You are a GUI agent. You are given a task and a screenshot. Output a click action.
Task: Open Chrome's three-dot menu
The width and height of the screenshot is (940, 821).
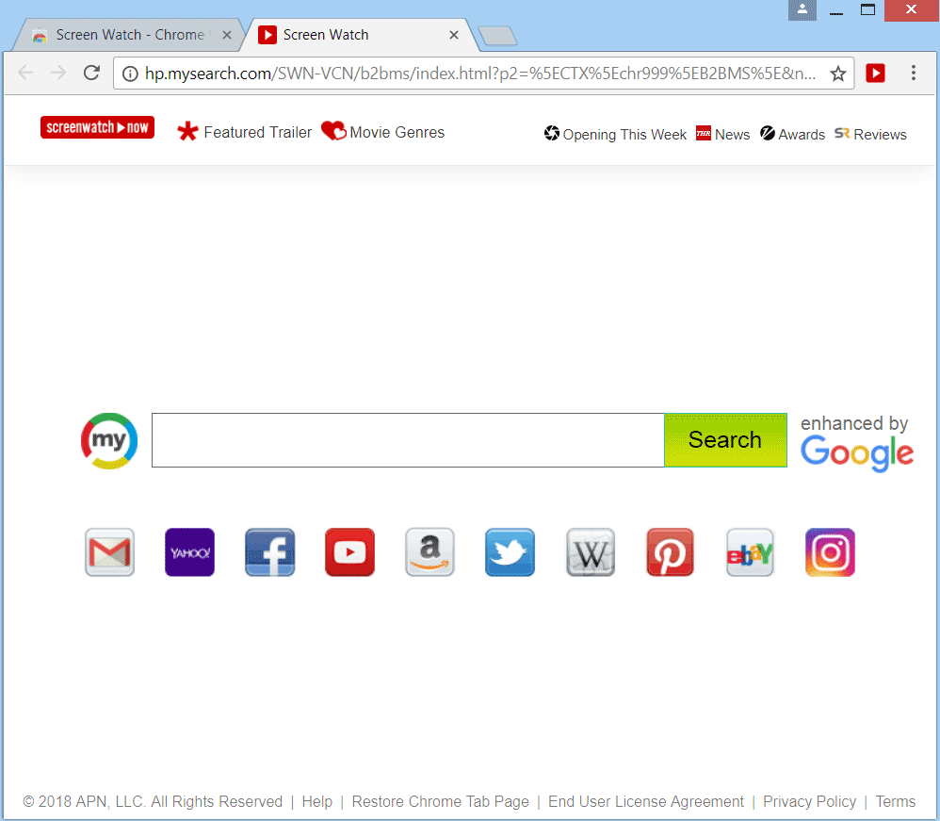click(914, 74)
